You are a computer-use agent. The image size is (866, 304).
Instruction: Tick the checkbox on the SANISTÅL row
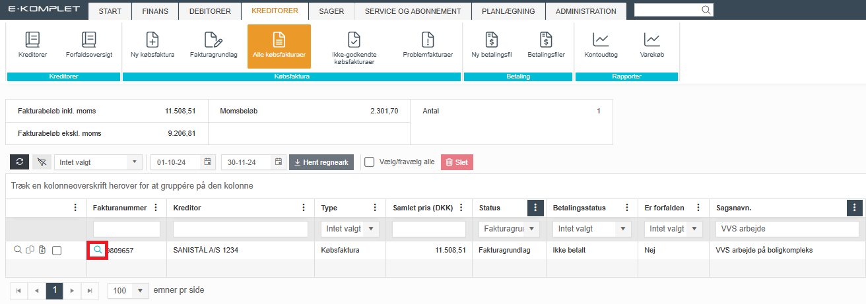[x=57, y=251]
